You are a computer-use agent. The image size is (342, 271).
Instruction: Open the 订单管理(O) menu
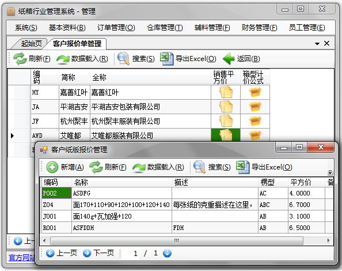point(116,28)
